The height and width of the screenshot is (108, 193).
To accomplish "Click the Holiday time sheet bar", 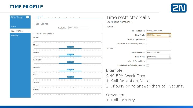I will click(68, 93).
